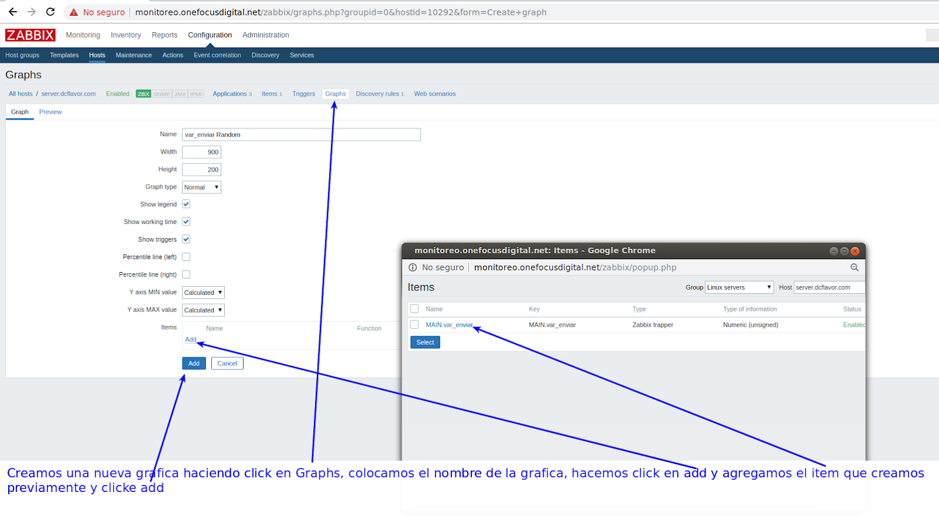Open the Y axis MIN value dropdown
Screen dimensions: 939x516
tap(203, 293)
